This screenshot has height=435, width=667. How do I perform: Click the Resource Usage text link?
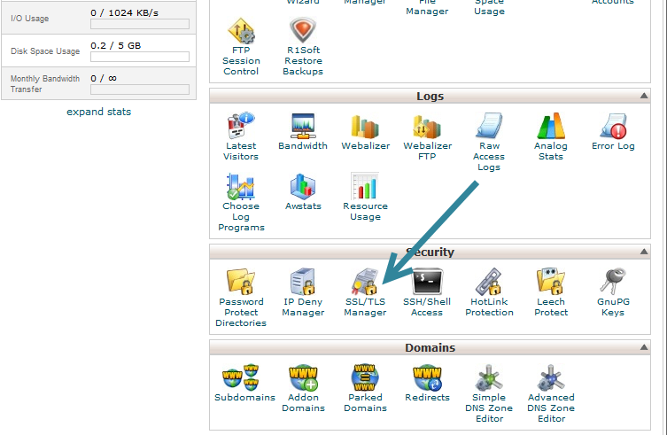(365, 212)
